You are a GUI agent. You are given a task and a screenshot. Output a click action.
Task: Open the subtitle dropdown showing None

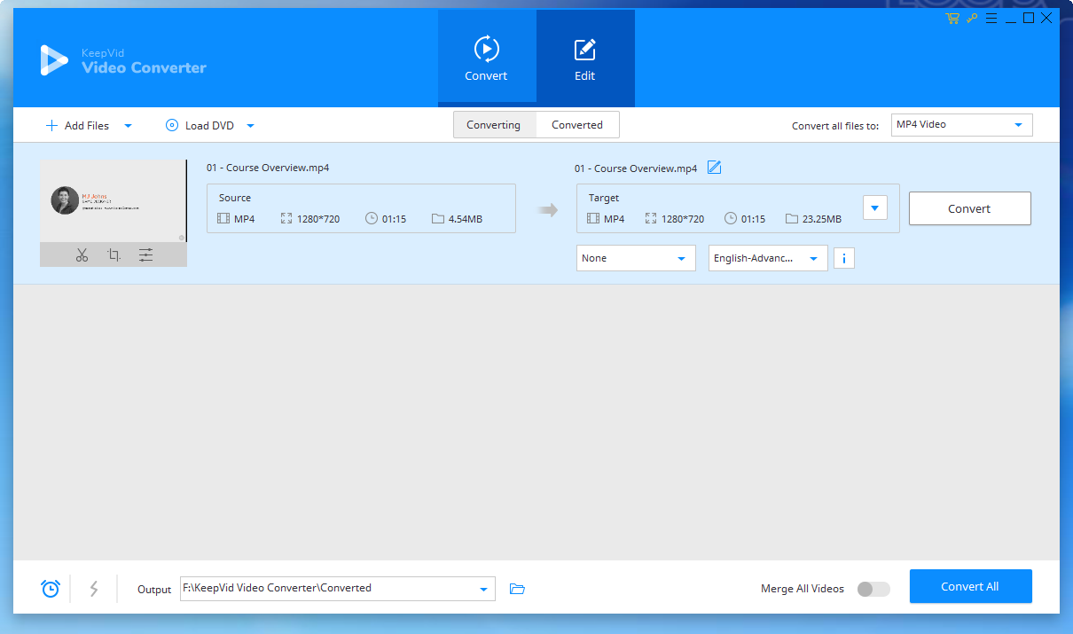click(636, 258)
